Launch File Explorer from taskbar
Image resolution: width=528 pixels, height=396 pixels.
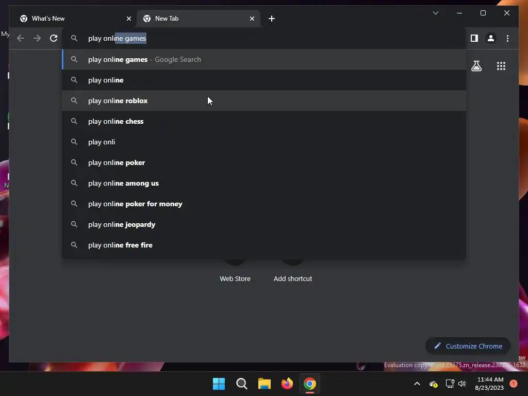pyautogui.click(x=265, y=384)
